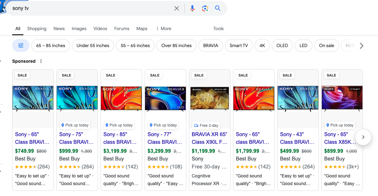The image size is (378, 196).
Task: Advance the product carousel with round arrow
Action: pyautogui.click(x=363, y=137)
